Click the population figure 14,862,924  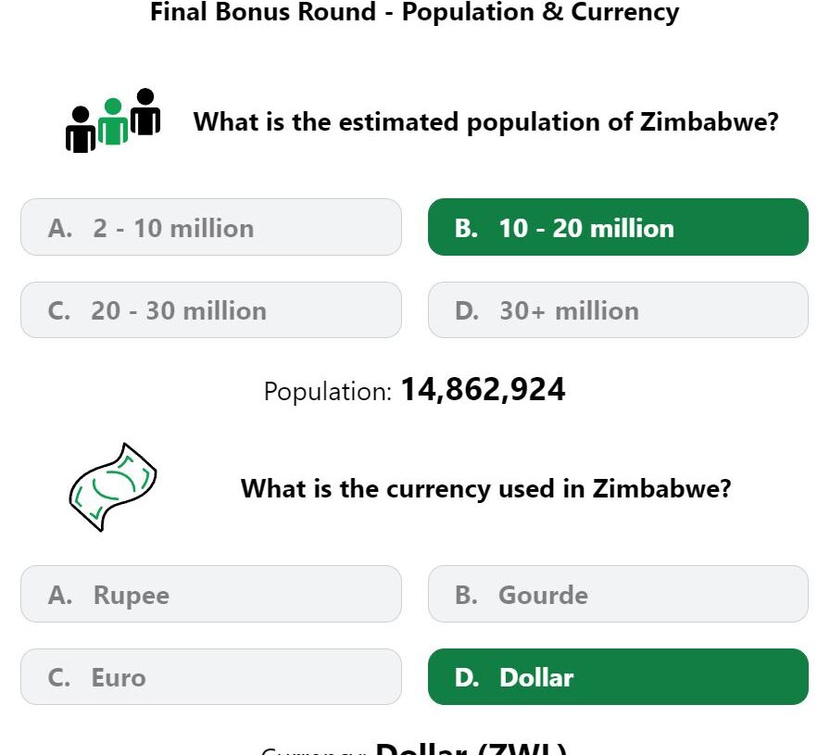(483, 390)
